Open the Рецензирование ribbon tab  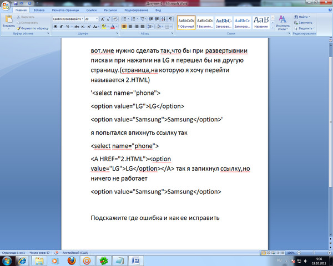coord(136,10)
